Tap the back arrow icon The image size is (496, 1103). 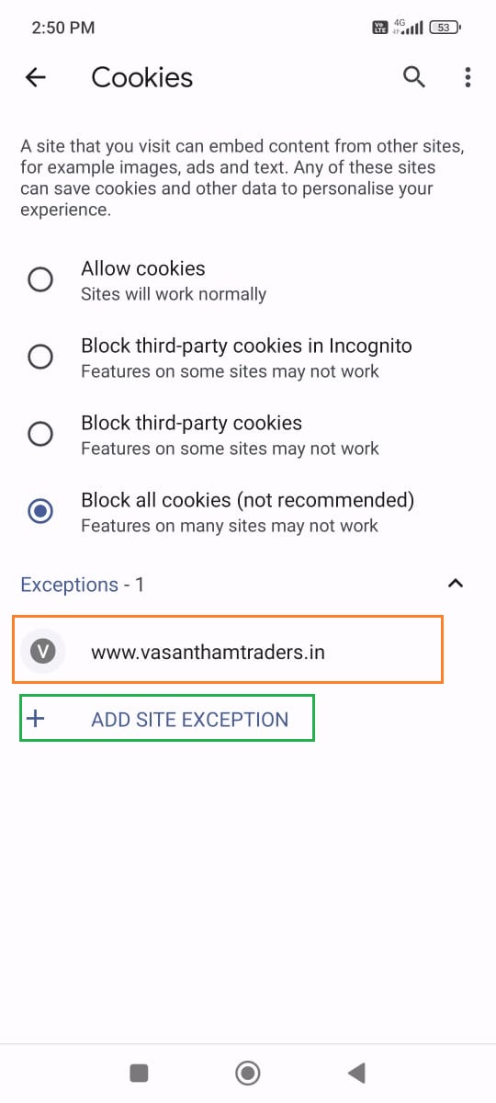tap(35, 78)
